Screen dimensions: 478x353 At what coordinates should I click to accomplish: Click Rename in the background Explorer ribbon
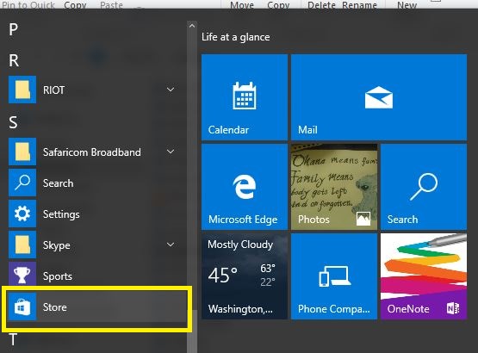click(360, 4)
